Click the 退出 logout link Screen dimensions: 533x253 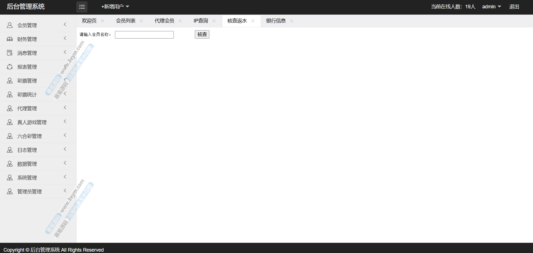click(x=514, y=7)
